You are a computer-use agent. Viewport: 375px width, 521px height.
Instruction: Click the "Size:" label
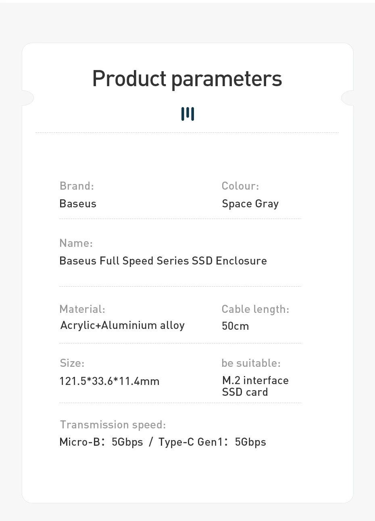point(72,363)
